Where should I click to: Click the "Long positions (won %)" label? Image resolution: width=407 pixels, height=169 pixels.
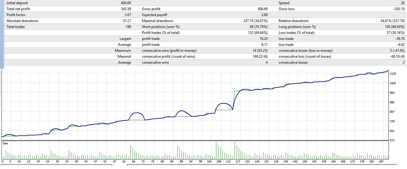[x=297, y=27]
